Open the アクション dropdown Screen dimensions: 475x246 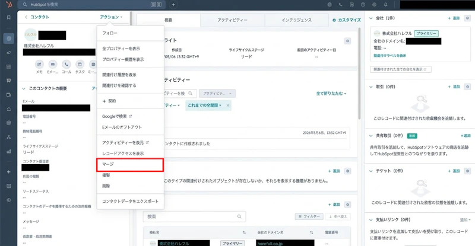pos(111,17)
